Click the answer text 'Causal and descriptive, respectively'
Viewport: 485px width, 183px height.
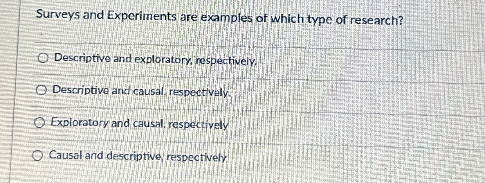tap(138, 157)
